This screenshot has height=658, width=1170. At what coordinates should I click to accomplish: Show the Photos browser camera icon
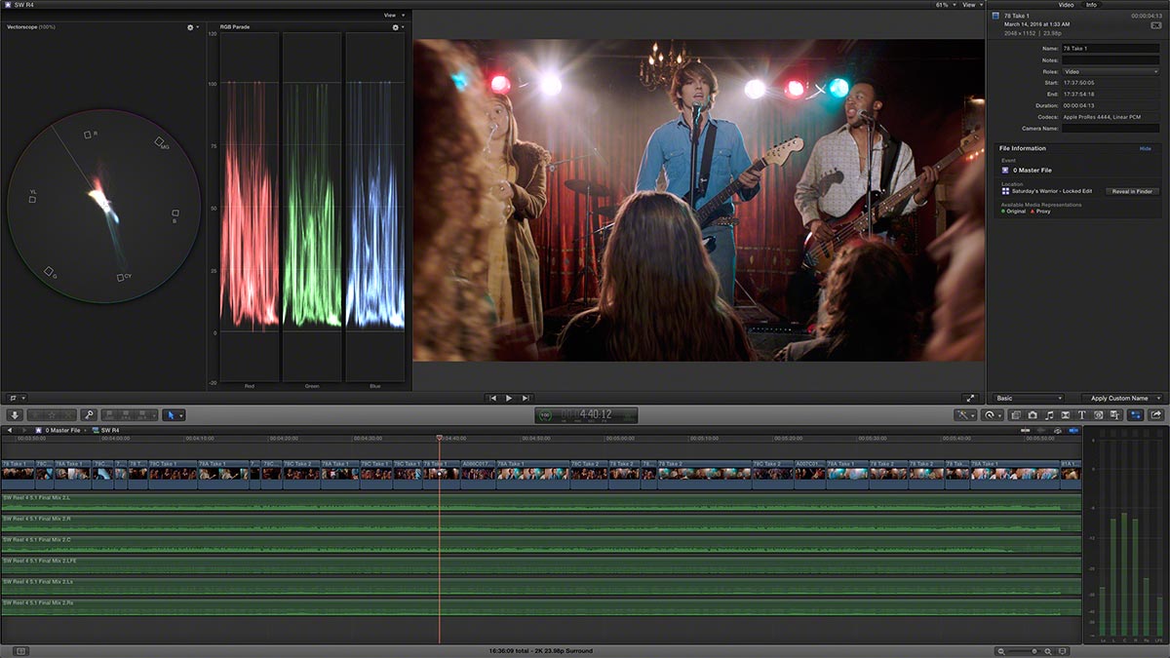pyautogui.click(x=1033, y=415)
